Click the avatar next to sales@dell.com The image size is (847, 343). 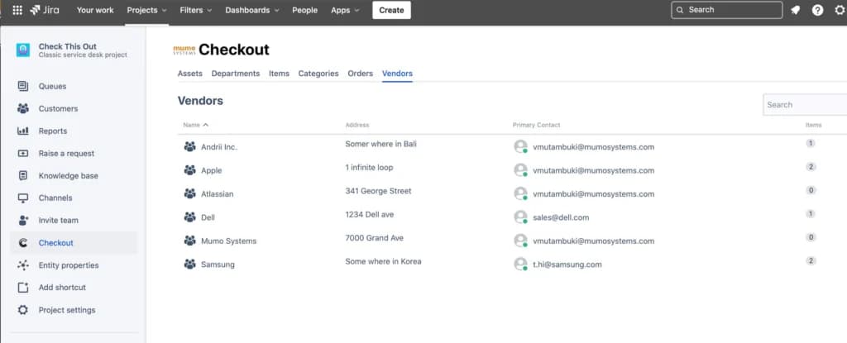(520, 217)
